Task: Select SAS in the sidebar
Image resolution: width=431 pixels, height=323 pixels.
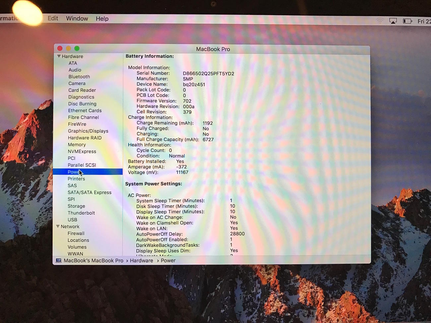Action: point(72,186)
